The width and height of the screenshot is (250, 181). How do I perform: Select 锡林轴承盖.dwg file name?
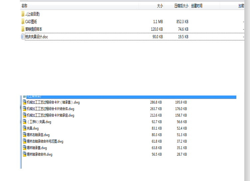(x=37, y=148)
